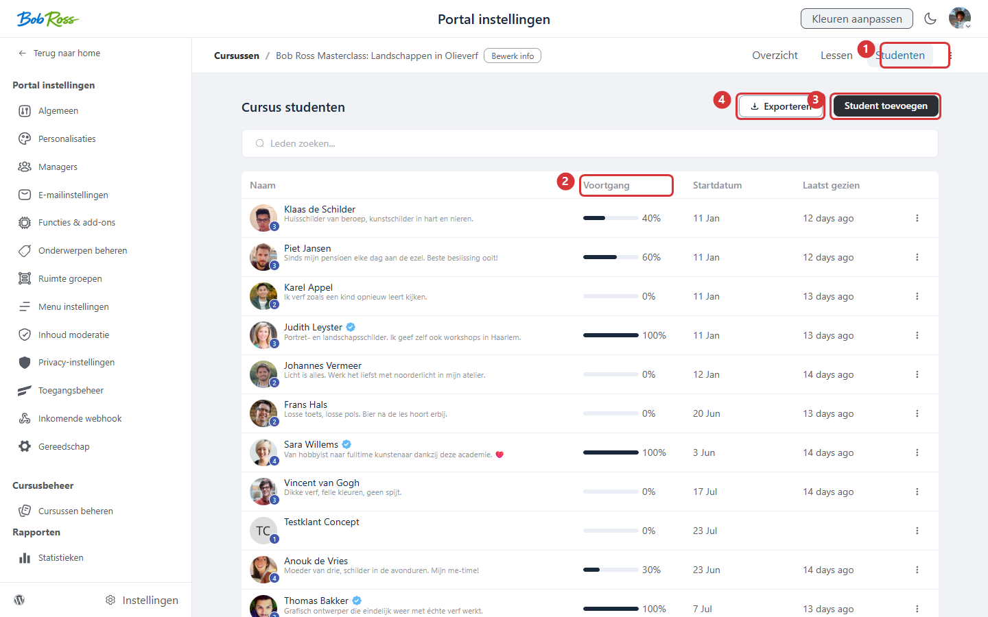
Task: Click Student toevoegen button
Action: (x=886, y=106)
